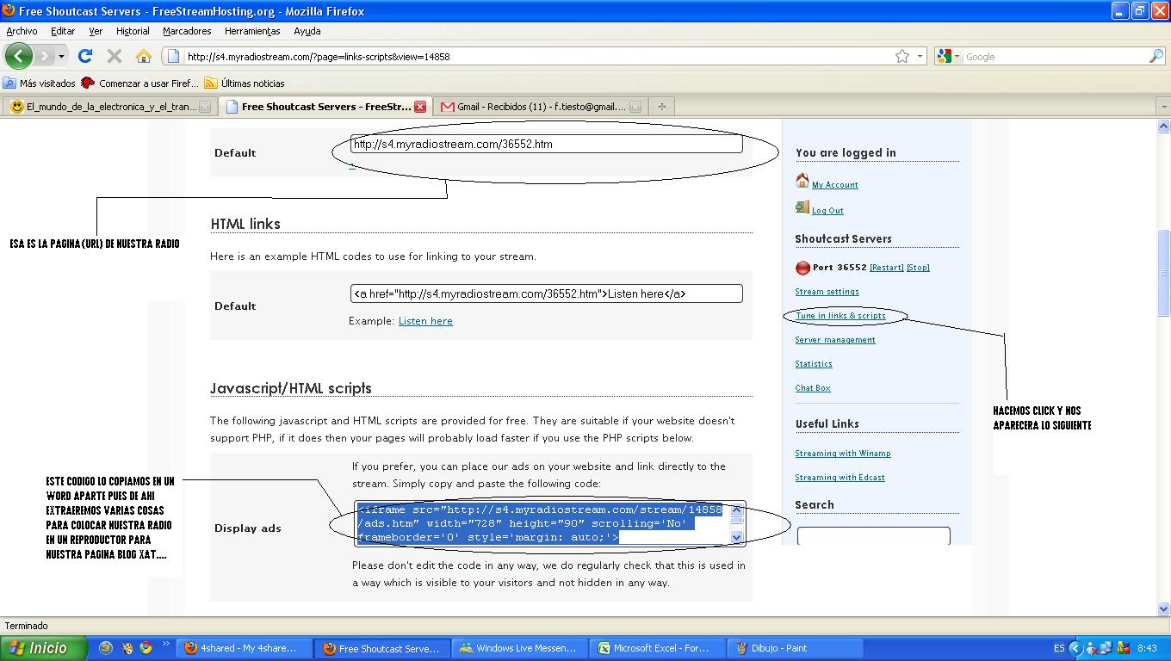Click the page vertical scrollbar thumb
This screenshot has width=1171, height=661.
(x=1163, y=272)
